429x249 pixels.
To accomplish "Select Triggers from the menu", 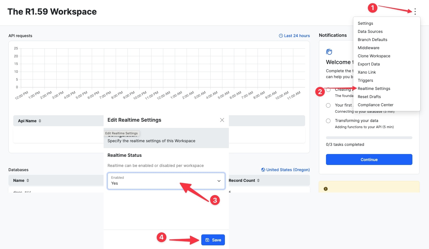I will 365,80.
